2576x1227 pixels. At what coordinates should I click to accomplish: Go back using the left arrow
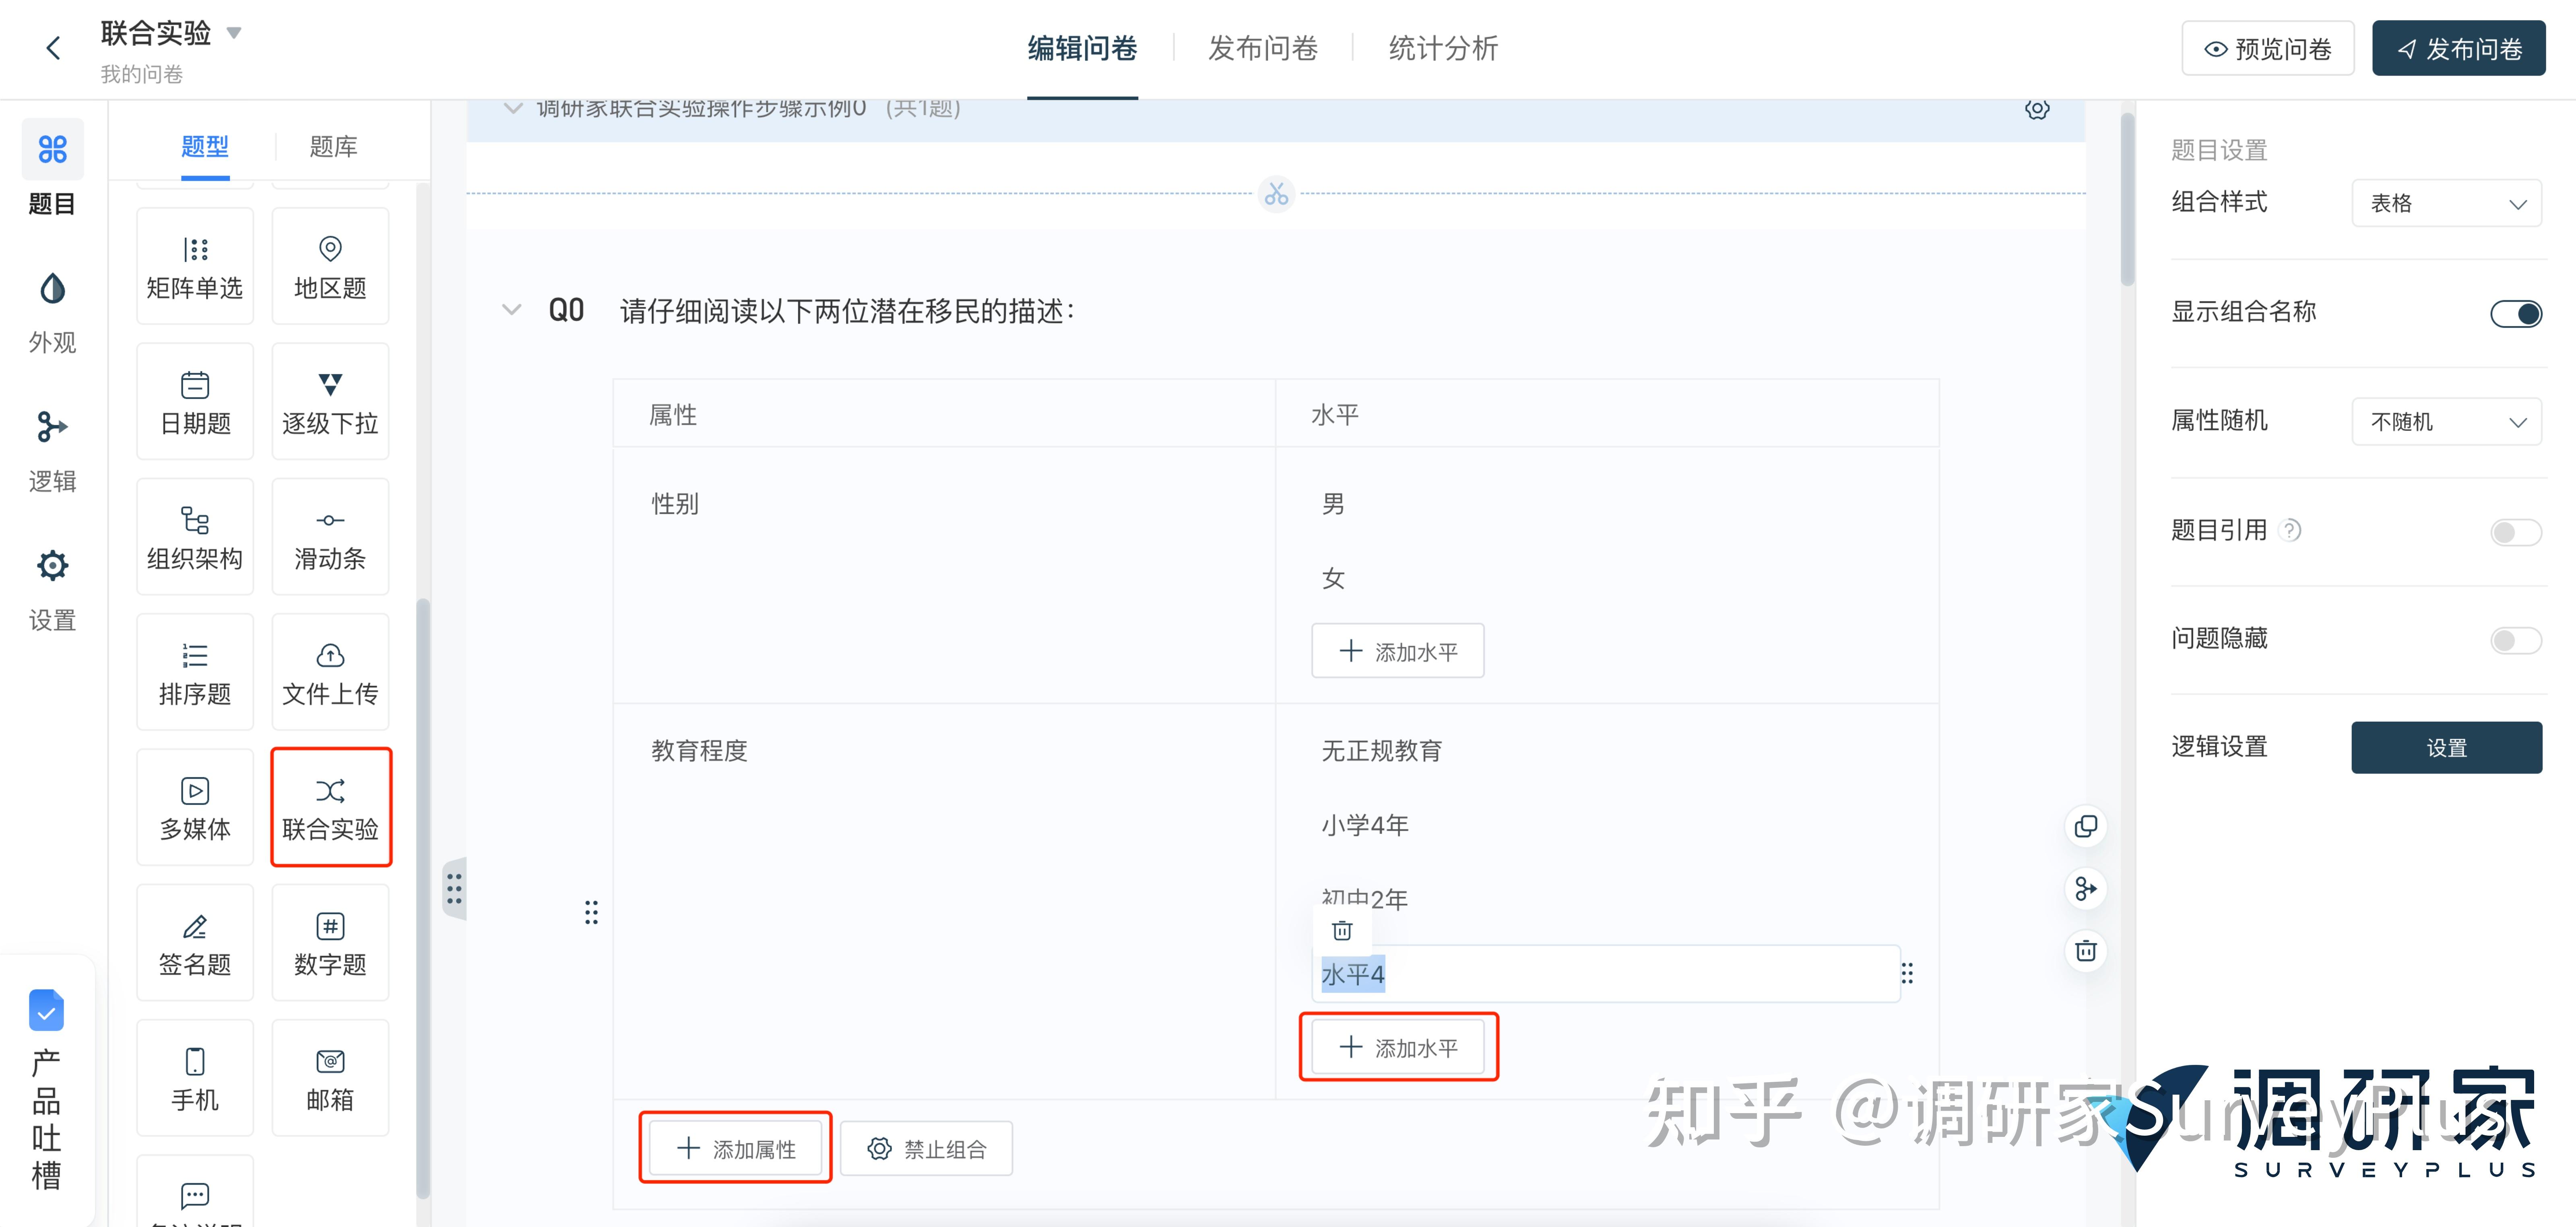tap(54, 48)
